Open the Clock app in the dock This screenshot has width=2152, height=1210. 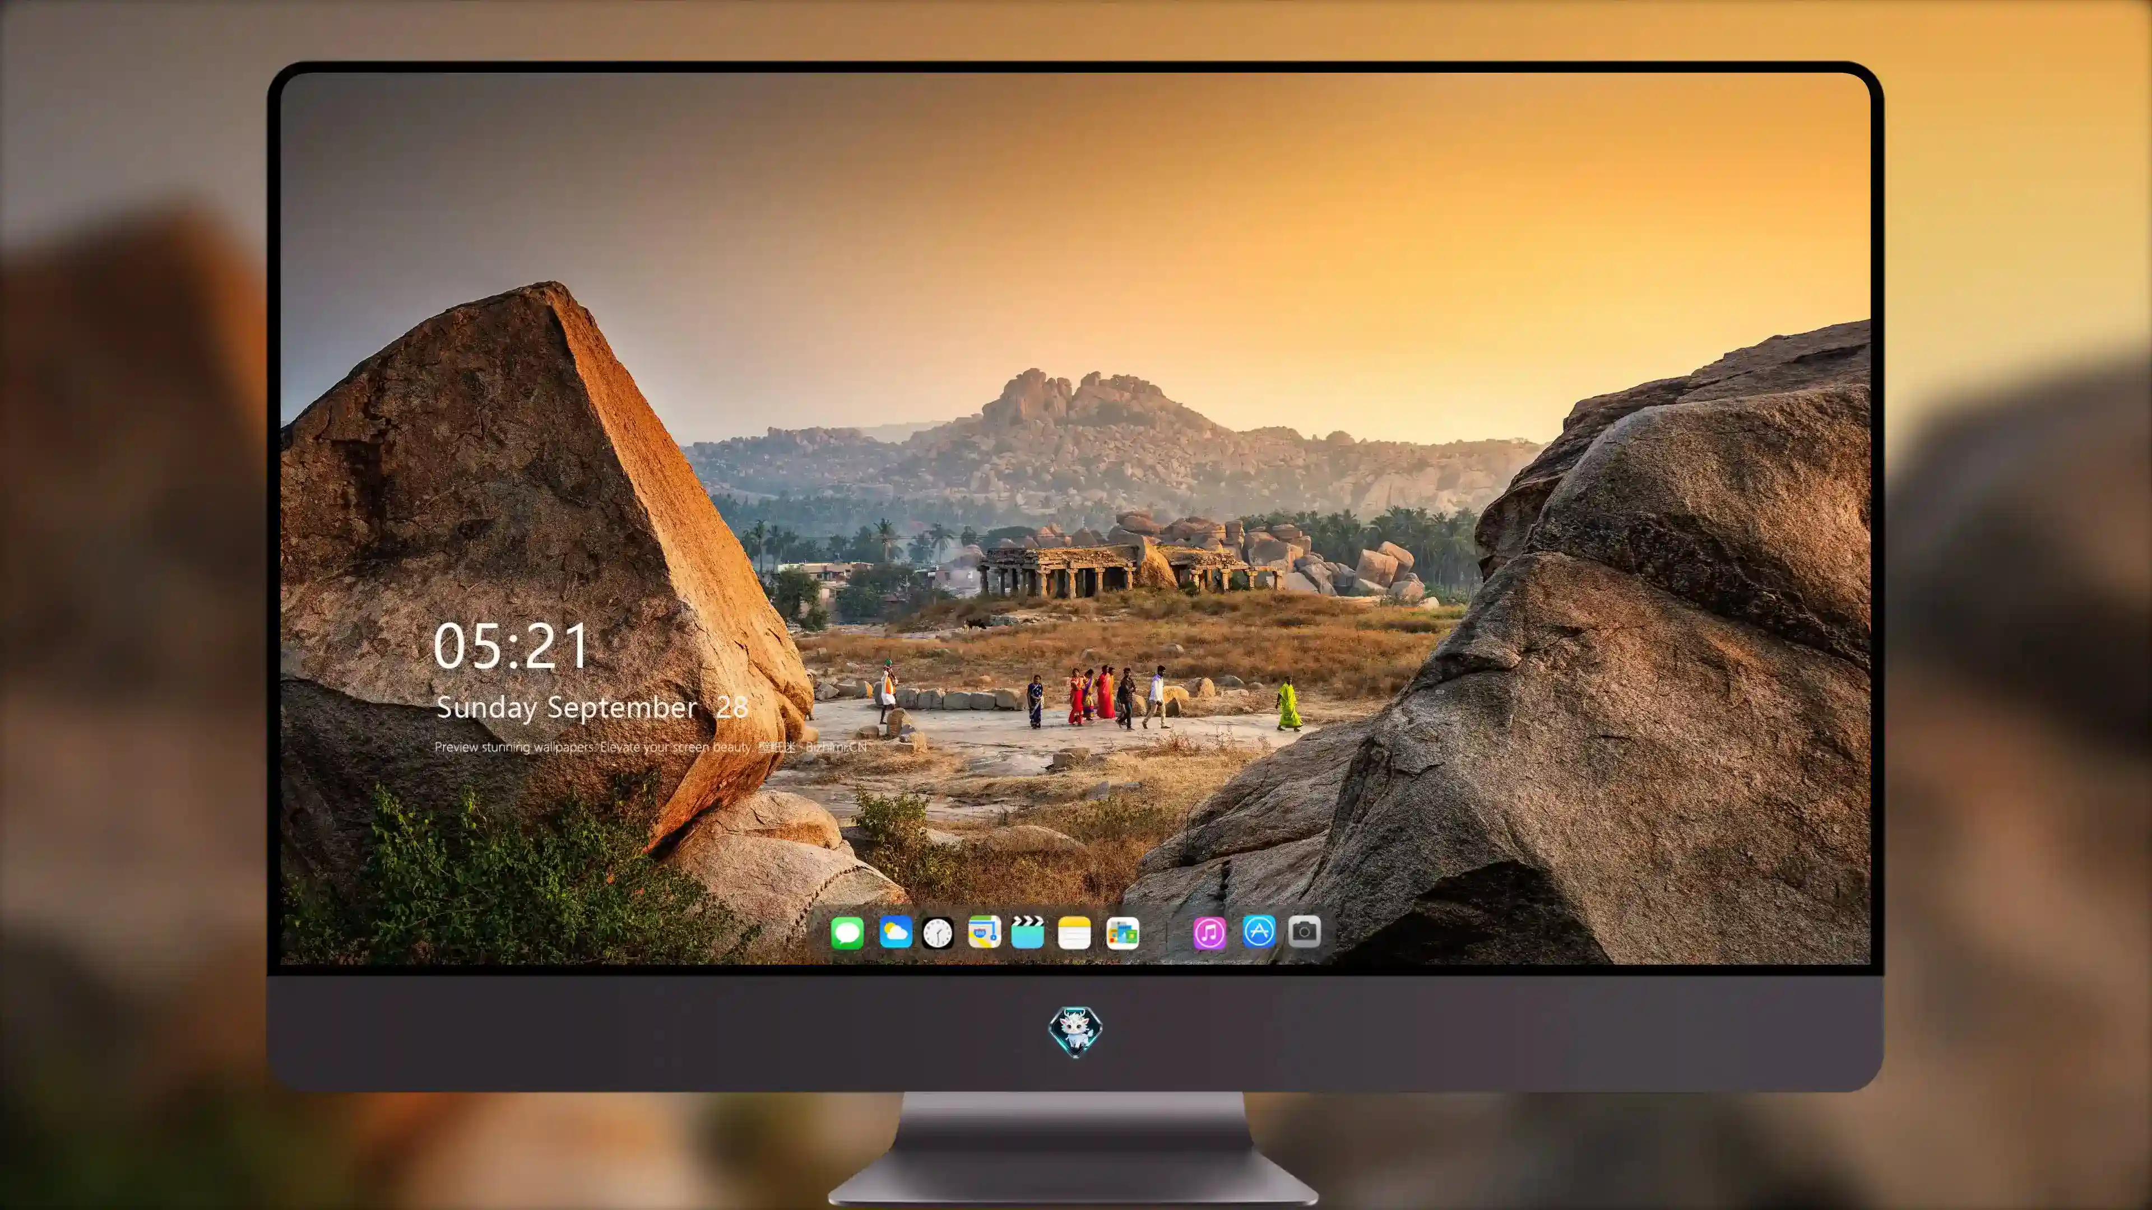[938, 932]
